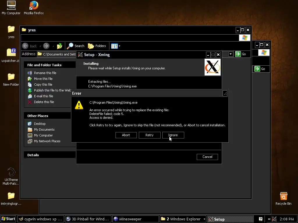The width and height of the screenshot is (298, 223).
Task: Click the Ignore button in Error dialog
Action: point(173,135)
